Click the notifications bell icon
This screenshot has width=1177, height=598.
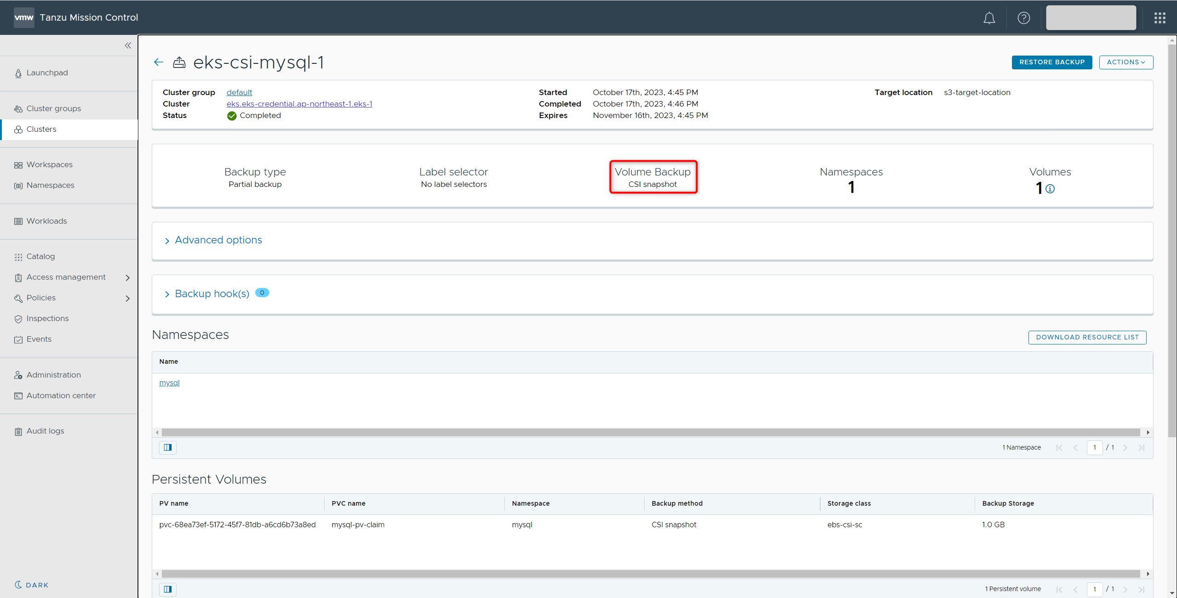point(989,18)
